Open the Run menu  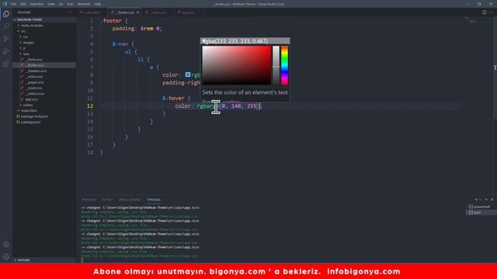pyautogui.click(x=70, y=4)
